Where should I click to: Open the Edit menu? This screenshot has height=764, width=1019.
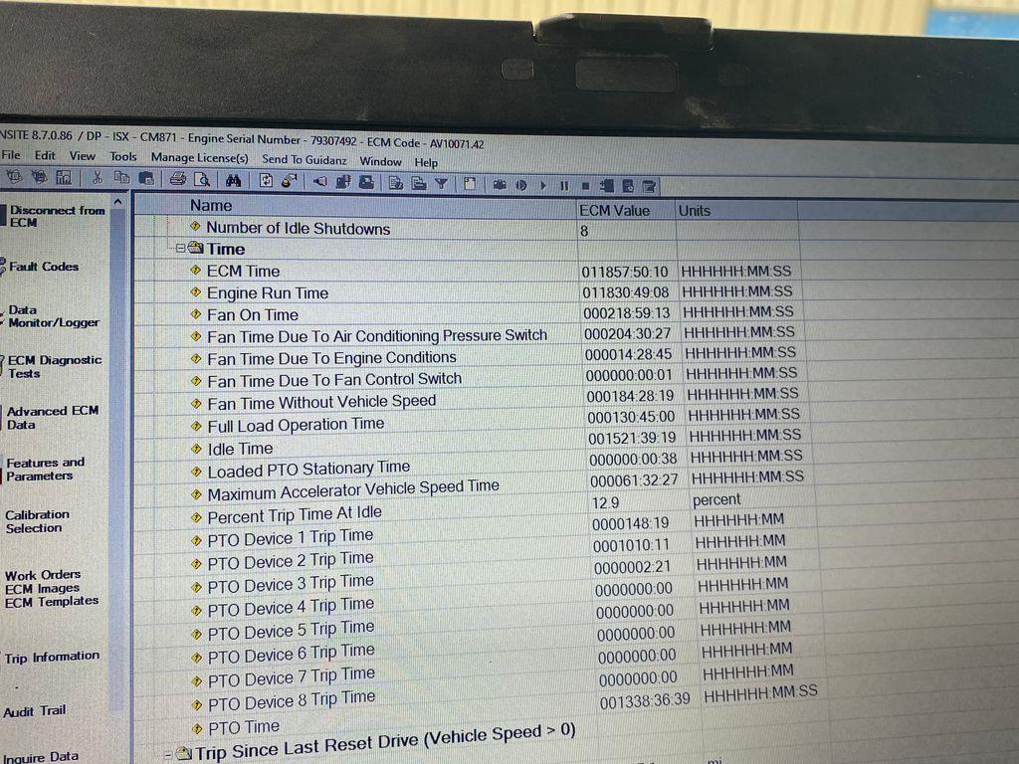(45, 155)
